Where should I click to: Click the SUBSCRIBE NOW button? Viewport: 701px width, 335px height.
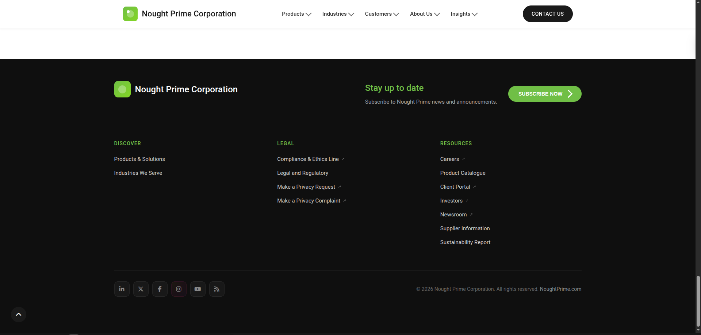(x=544, y=93)
